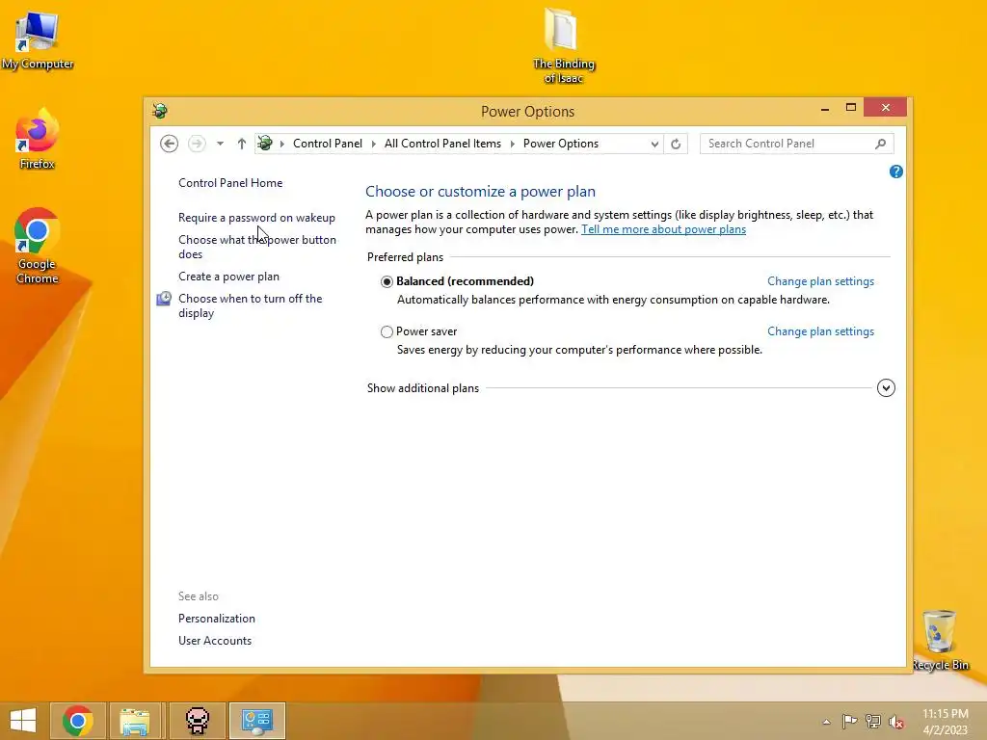
Task: Change plan settings for Balanced
Action: [820, 281]
